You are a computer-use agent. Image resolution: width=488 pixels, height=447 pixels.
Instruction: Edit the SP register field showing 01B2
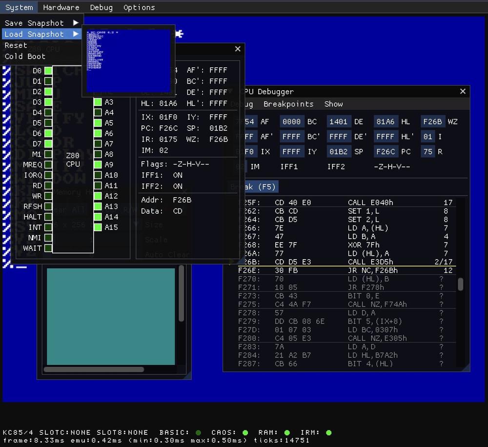pos(339,152)
